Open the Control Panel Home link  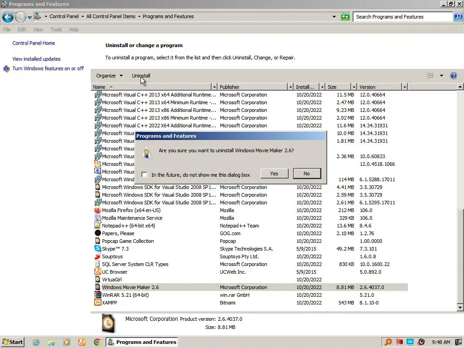pyautogui.click(x=34, y=43)
